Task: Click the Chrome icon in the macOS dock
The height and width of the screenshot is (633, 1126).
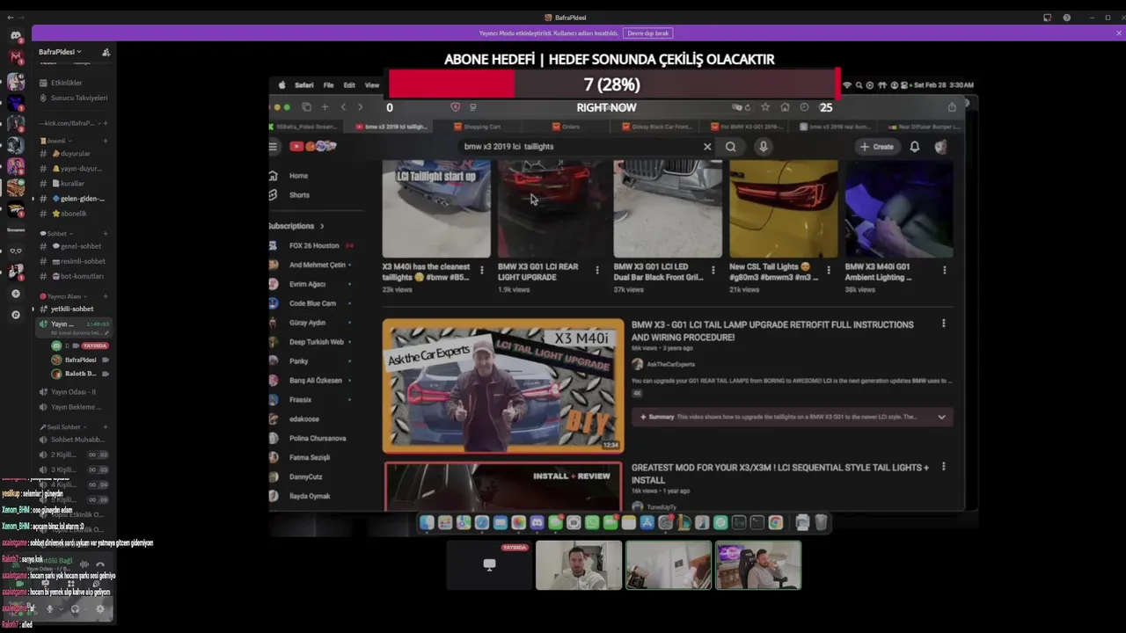Action: click(x=775, y=523)
